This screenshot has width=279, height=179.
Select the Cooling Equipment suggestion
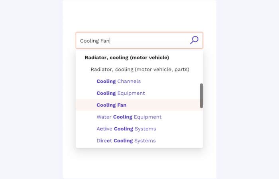pos(121,93)
